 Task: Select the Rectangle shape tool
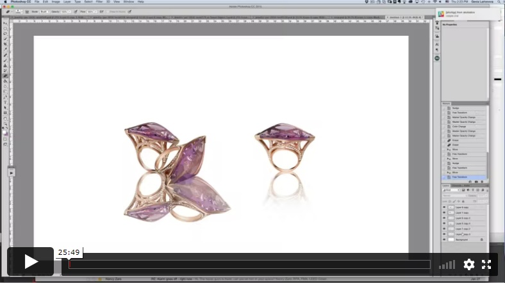click(6, 113)
